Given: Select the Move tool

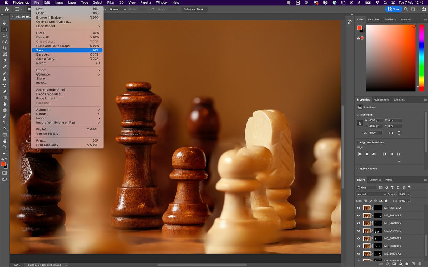Looking at the screenshot, I should click(5, 23).
